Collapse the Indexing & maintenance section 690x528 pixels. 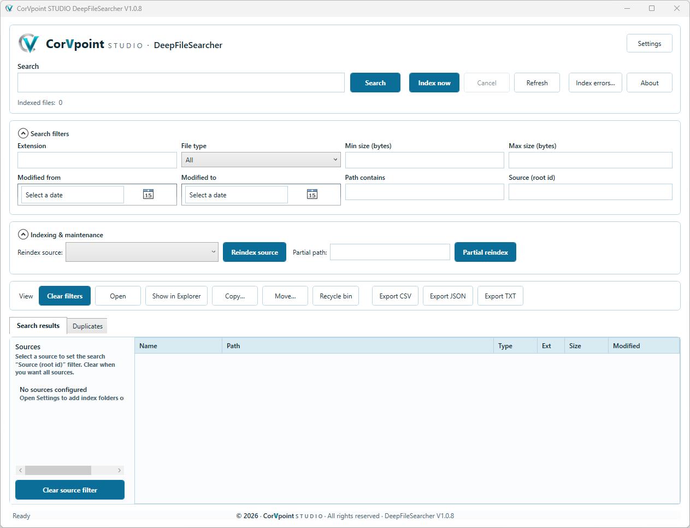(23, 234)
